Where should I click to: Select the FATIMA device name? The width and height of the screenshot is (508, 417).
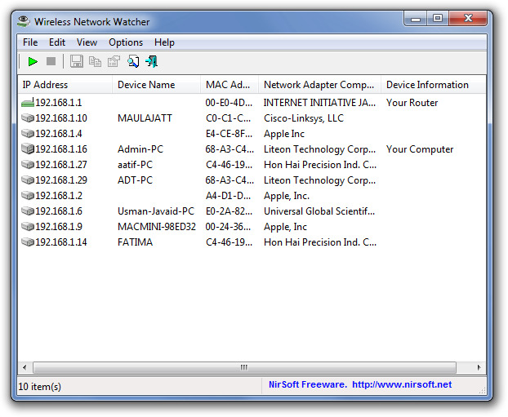click(135, 242)
